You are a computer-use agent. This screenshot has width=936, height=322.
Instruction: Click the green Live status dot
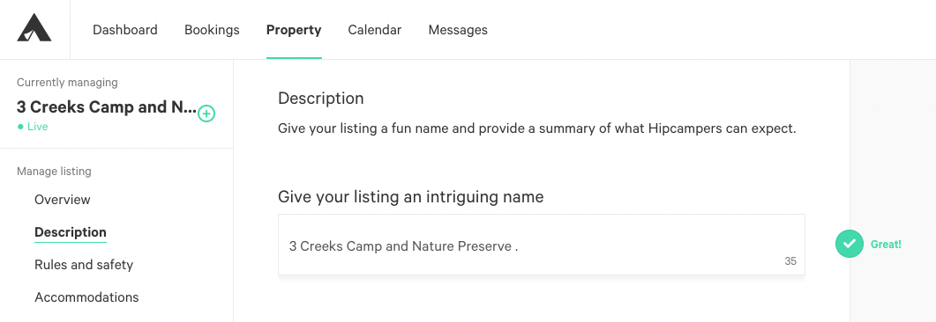pyautogui.click(x=20, y=127)
